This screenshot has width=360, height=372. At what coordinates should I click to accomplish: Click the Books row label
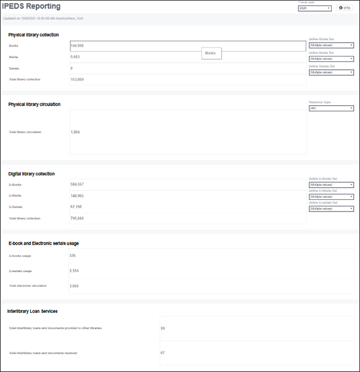click(13, 45)
